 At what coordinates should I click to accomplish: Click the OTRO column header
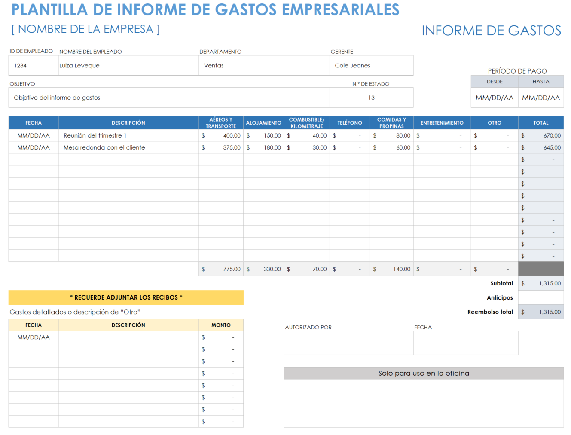tap(495, 123)
